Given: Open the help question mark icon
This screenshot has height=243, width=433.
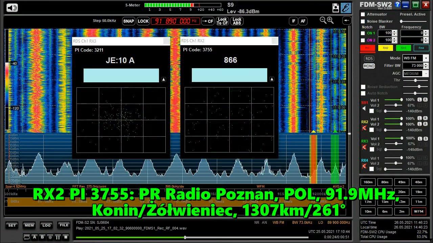Looking at the screenshot, I should point(397,4).
